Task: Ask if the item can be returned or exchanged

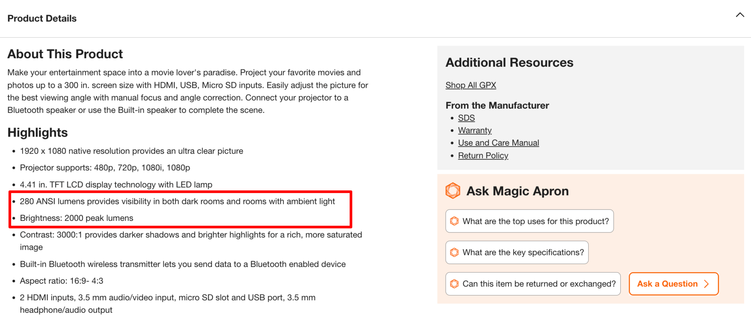Action: coord(538,284)
